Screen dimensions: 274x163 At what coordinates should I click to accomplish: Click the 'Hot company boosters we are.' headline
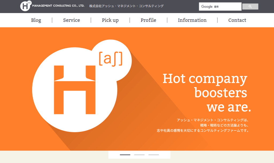(x=206, y=92)
